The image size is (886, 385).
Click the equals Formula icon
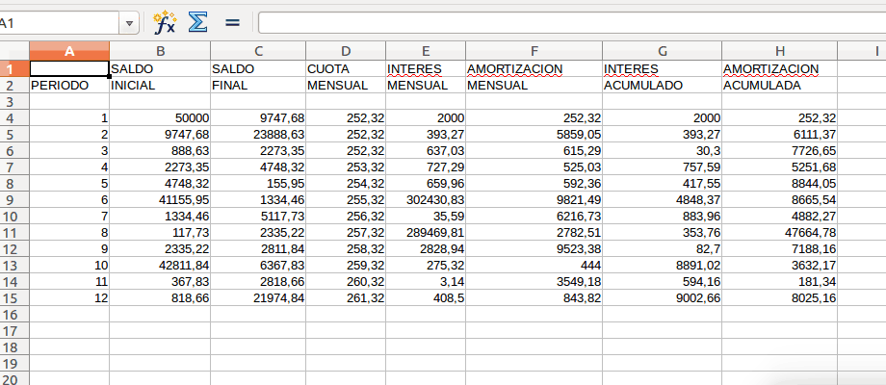click(x=232, y=22)
